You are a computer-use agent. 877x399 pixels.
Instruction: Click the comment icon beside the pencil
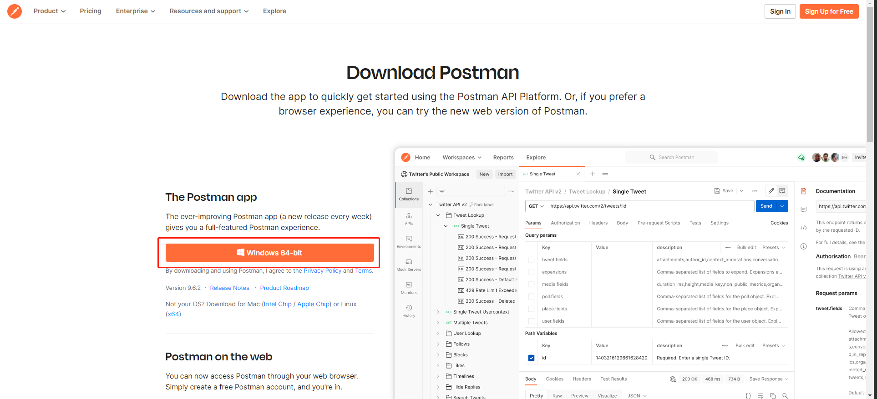[x=782, y=191]
